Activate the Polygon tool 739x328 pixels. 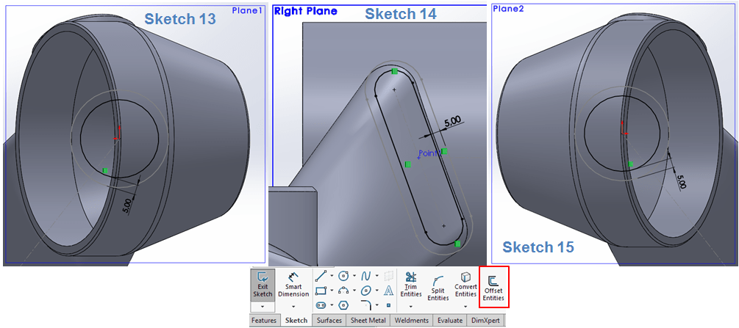[x=343, y=305]
